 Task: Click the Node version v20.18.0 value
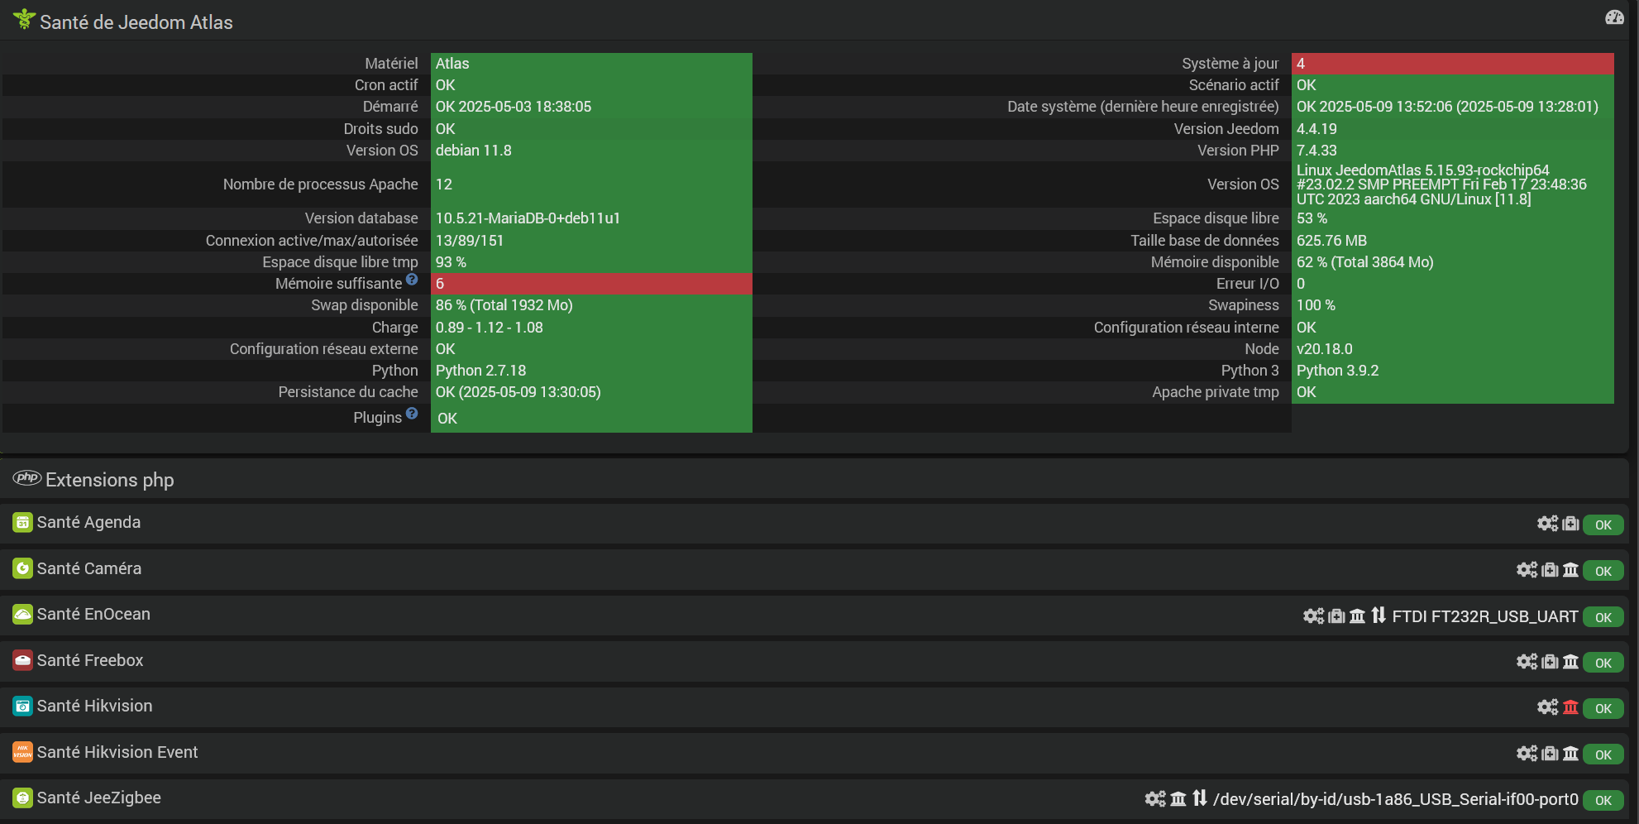pos(1453,349)
